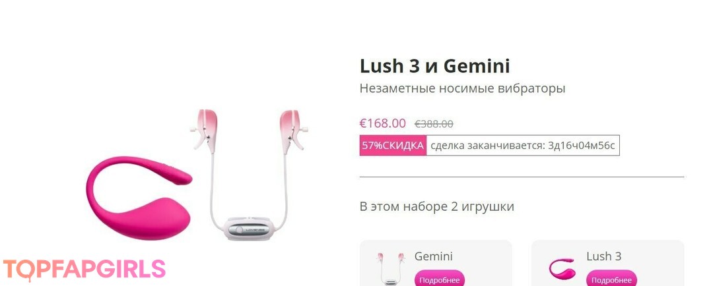The width and height of the screenshot is (713, 286).
Task: Select the 57%СКИДКА pink discount badge
Action: 393,145
